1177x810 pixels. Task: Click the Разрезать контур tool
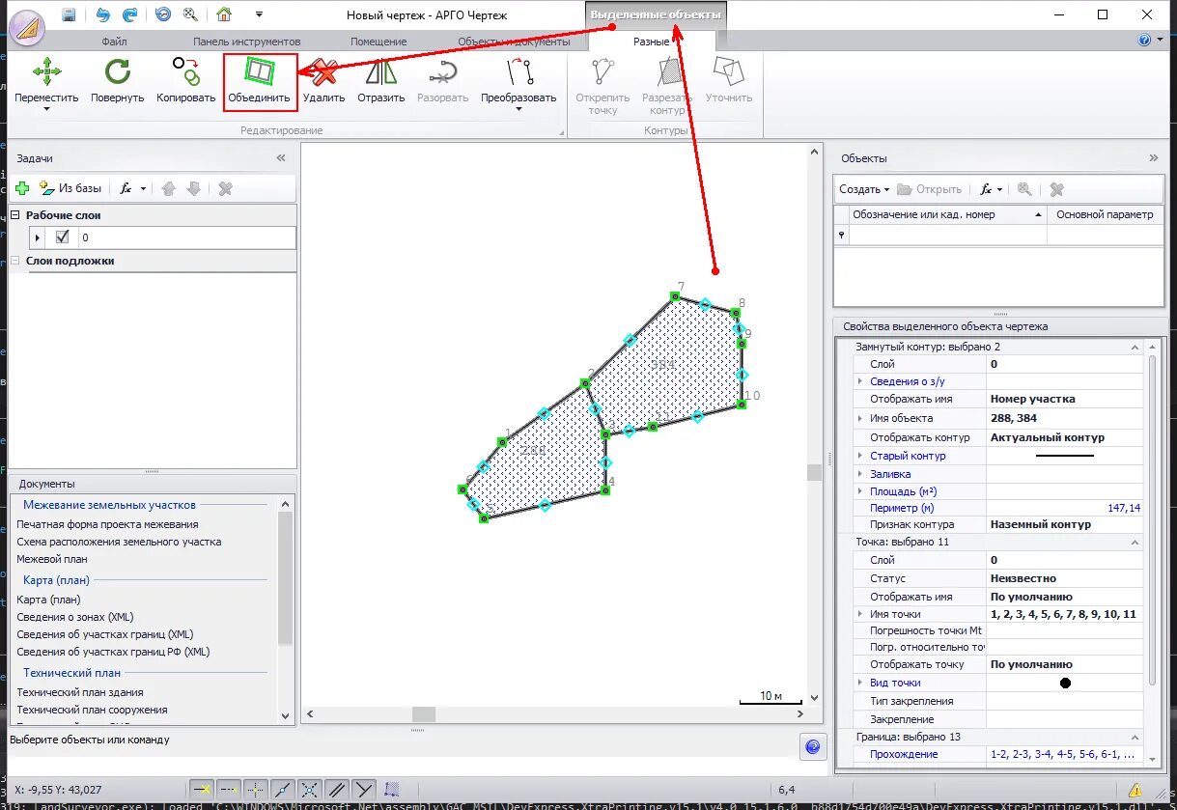click(x=667, y=86)
